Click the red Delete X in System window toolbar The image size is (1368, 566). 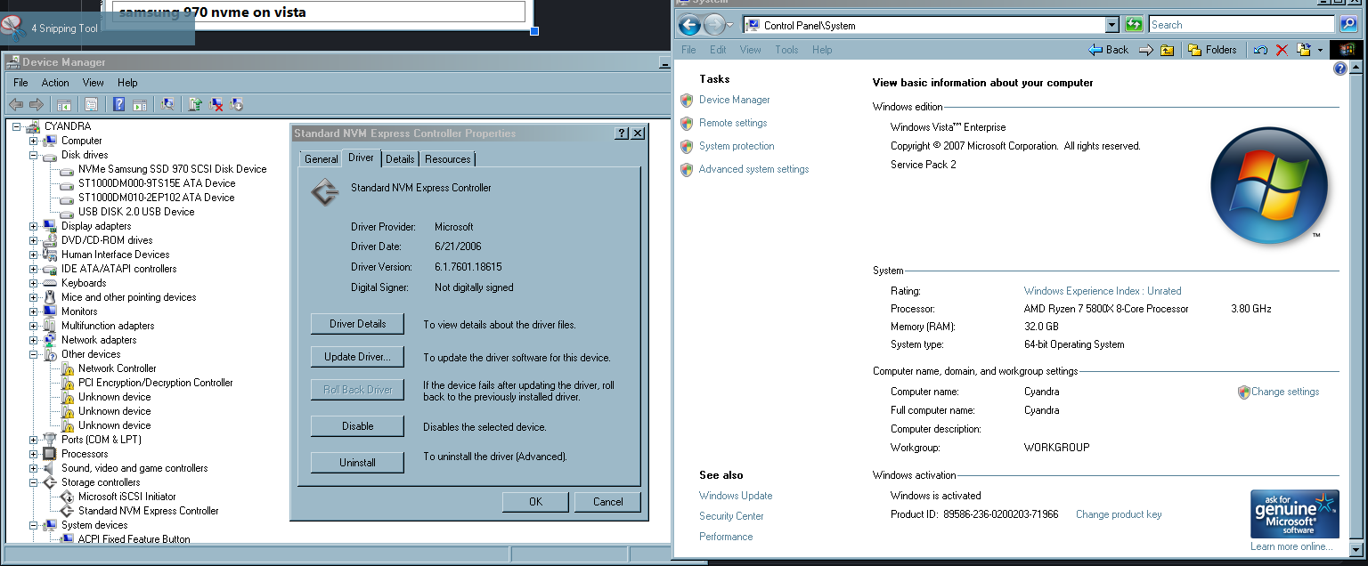click(x=1282, y=50)
